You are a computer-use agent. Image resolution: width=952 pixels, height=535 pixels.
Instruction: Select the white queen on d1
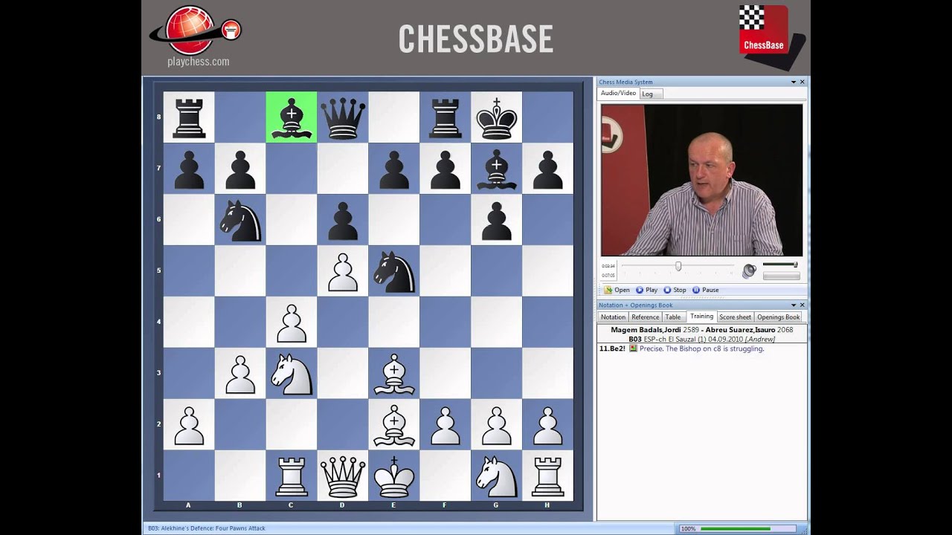[343, 476]
